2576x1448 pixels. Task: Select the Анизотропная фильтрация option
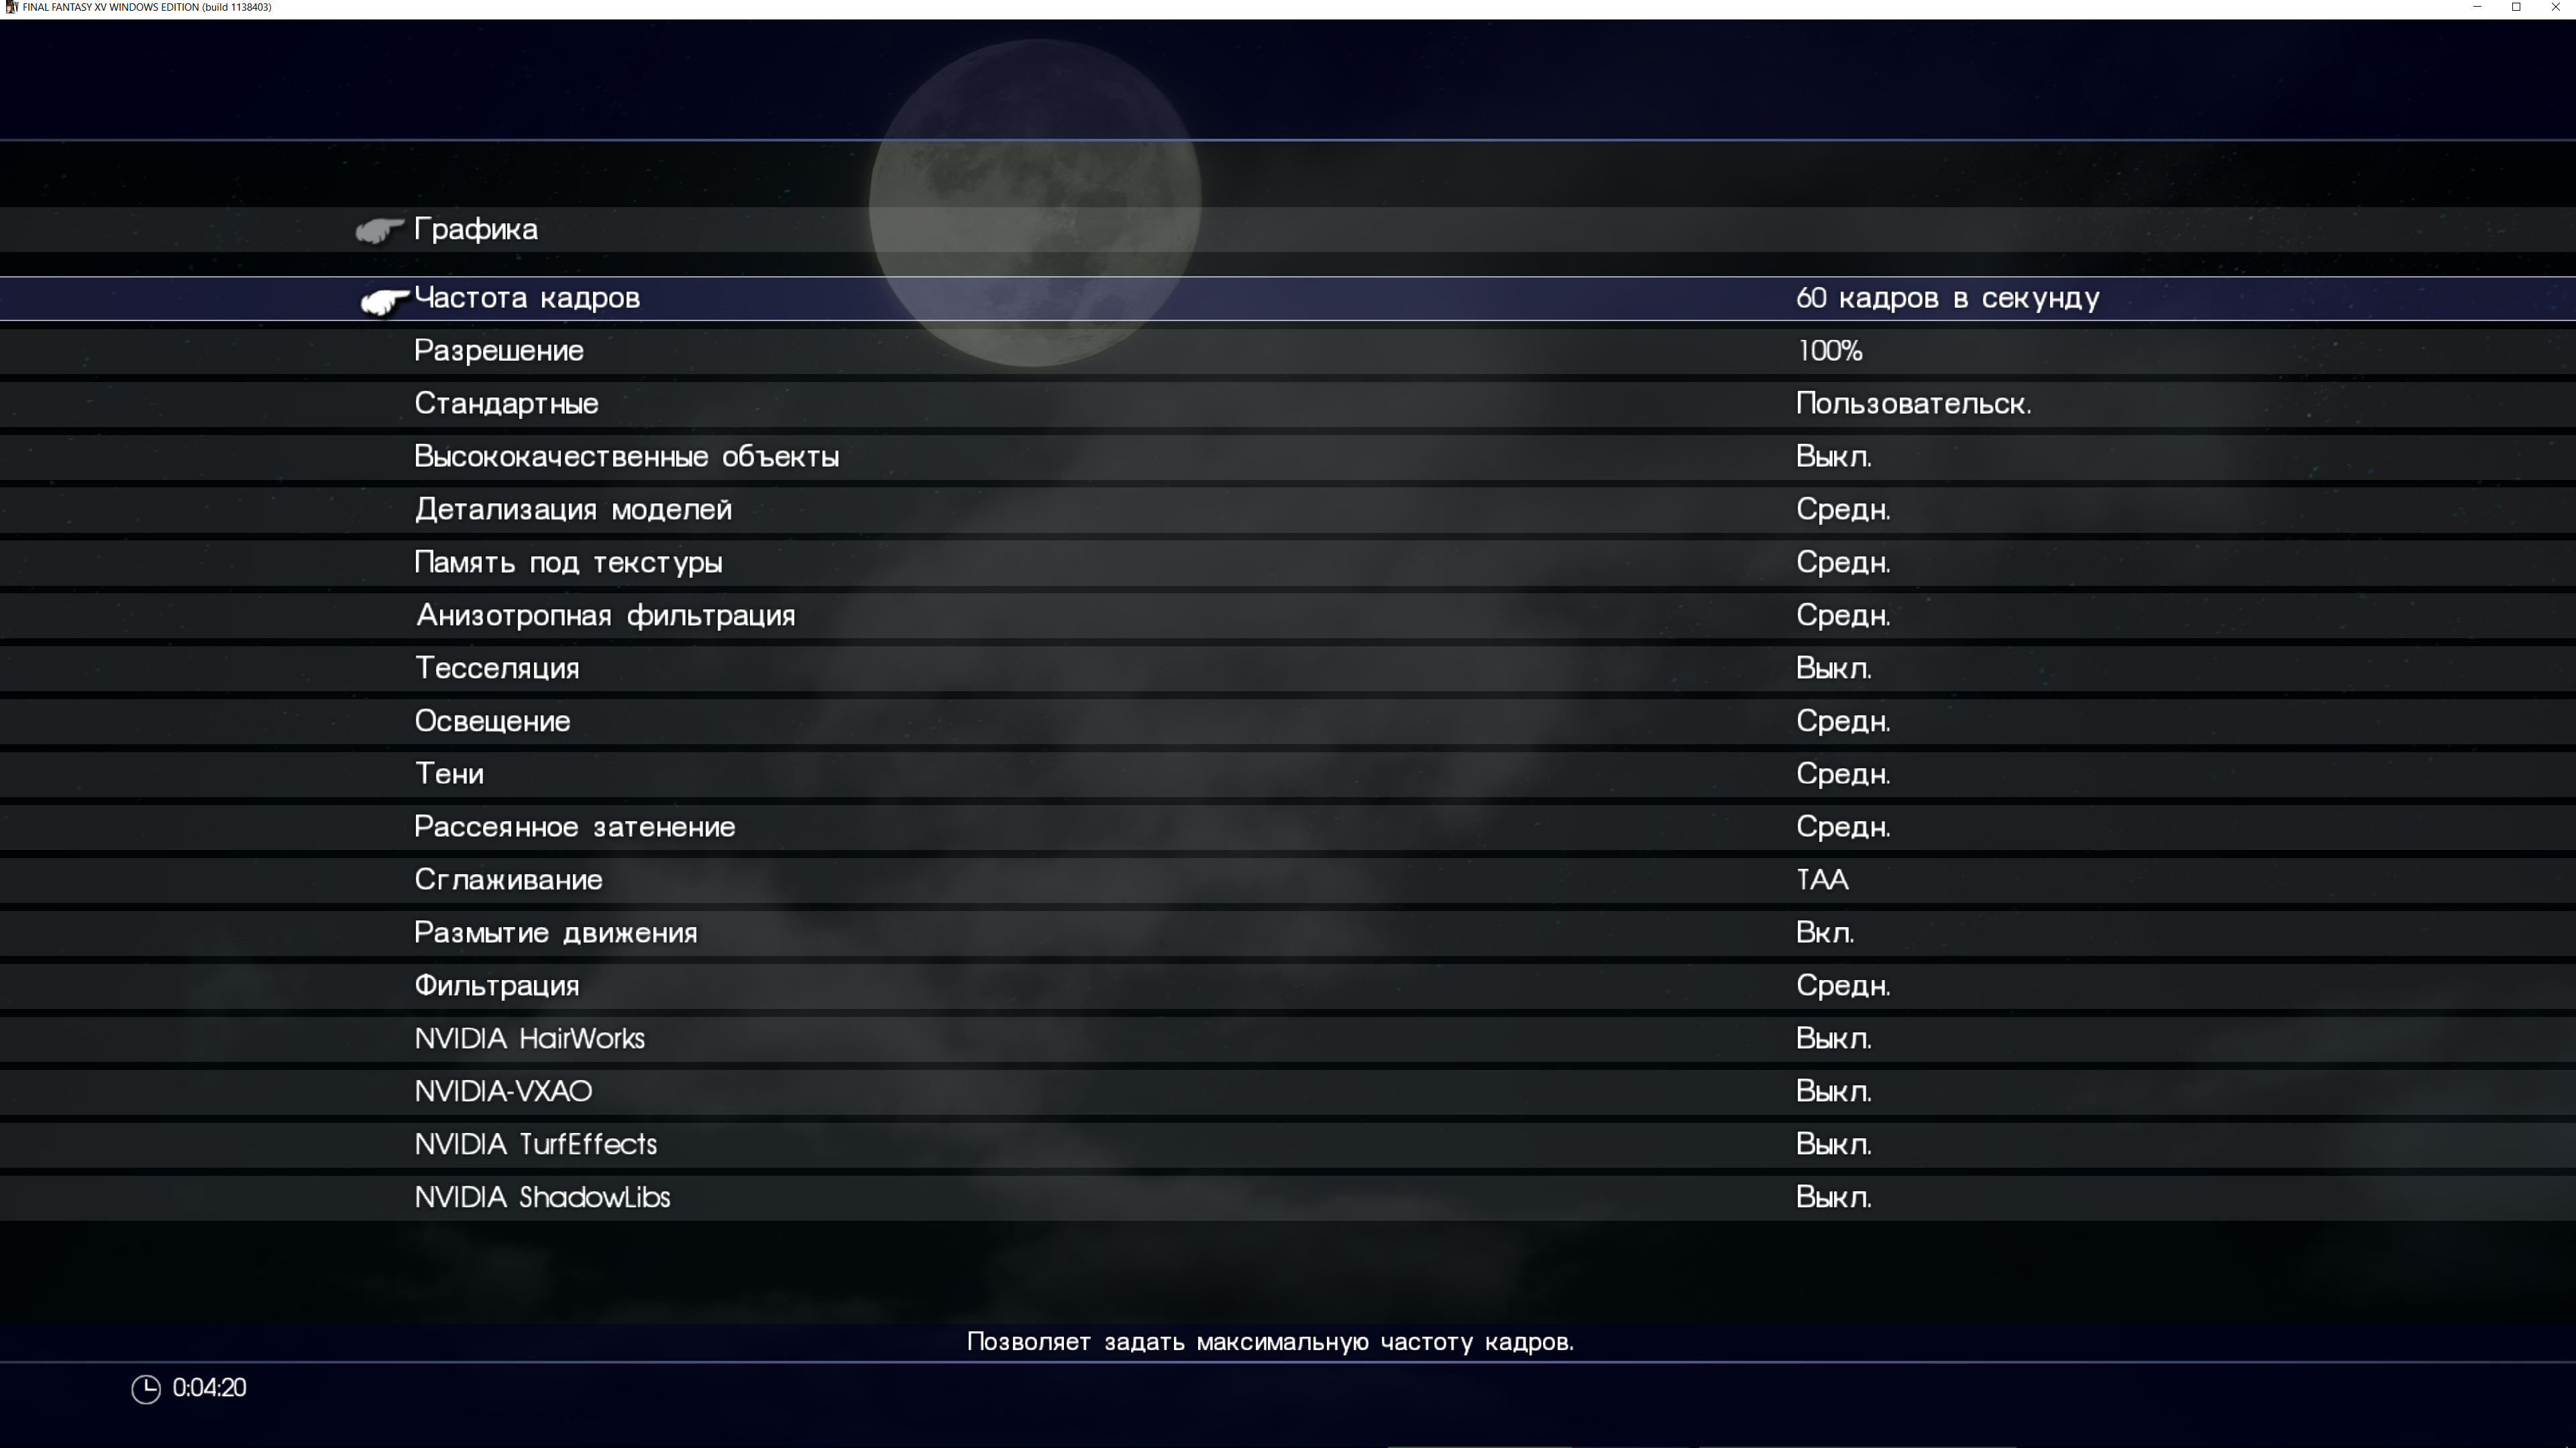point(605,615)
